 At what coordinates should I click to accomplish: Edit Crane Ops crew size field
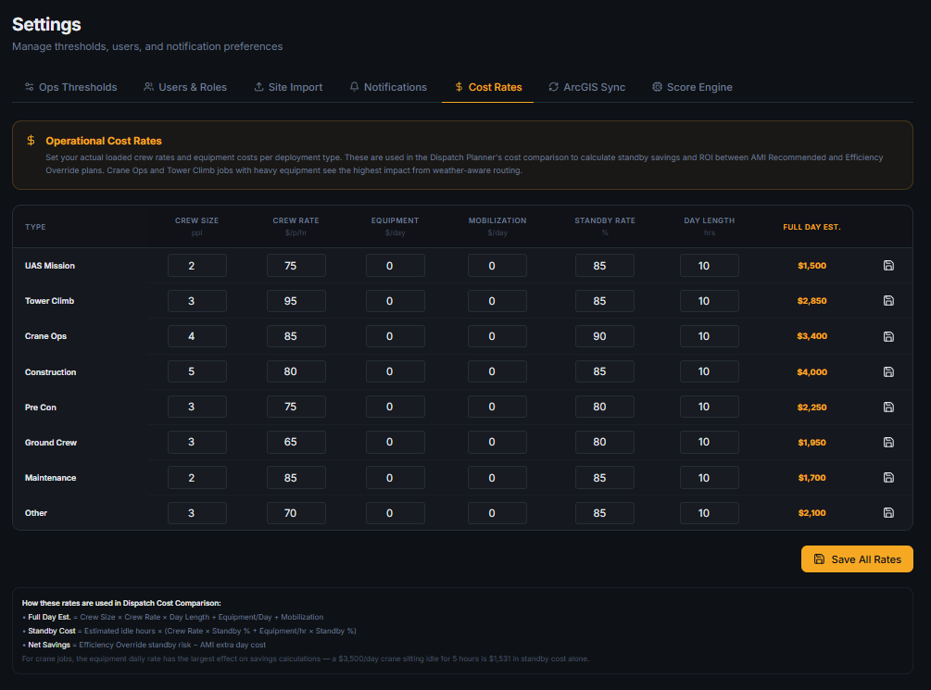pyautogui.click(x=197, y=336)
